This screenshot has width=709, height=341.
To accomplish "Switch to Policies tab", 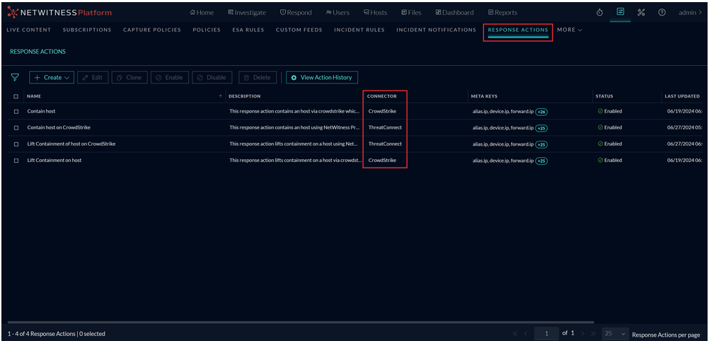I will point(207,30).
